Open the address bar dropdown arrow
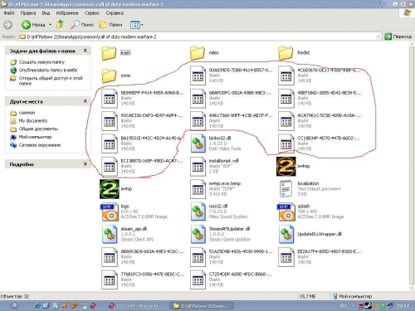The width and height of the screenshot is (415, 311). coord(378,36)
